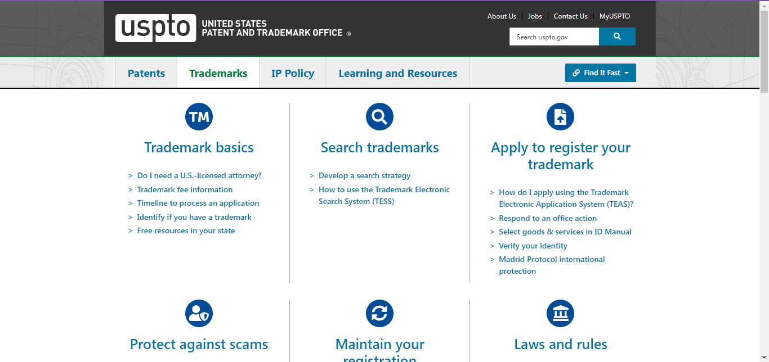Click the Search trademarks magnifier icon
This screenshot has height=362, width=769.
[x=379, y=117]
